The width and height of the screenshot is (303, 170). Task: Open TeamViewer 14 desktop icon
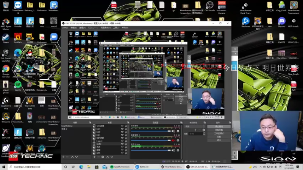click(18, 8)
